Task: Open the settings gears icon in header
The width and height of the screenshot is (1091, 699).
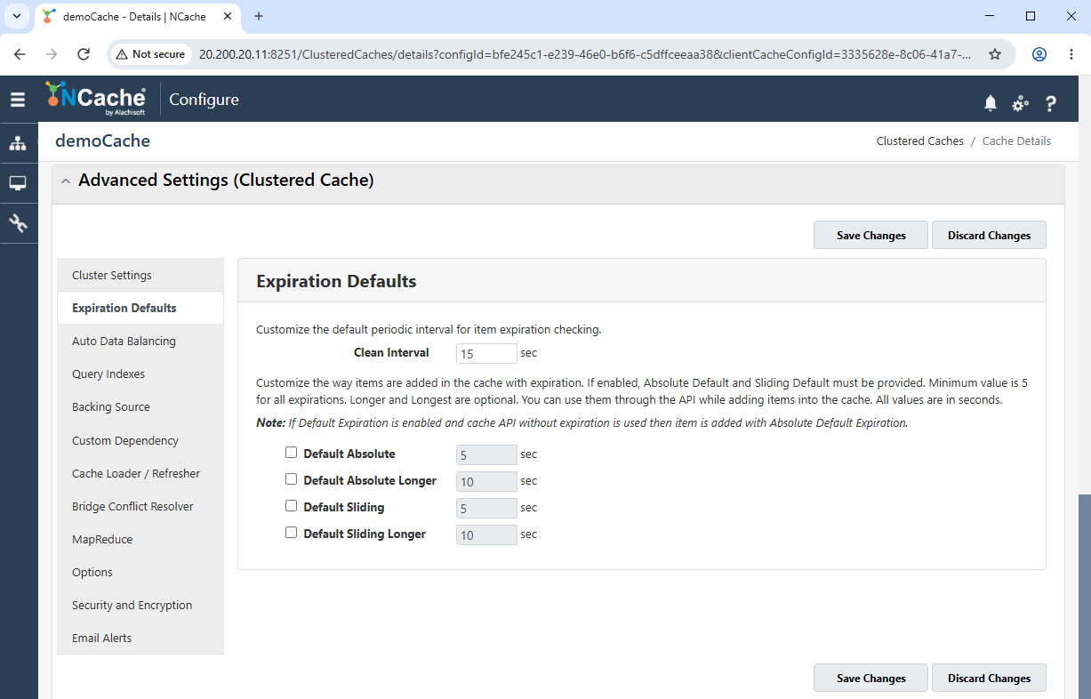Action: [x=1021, y=103]
